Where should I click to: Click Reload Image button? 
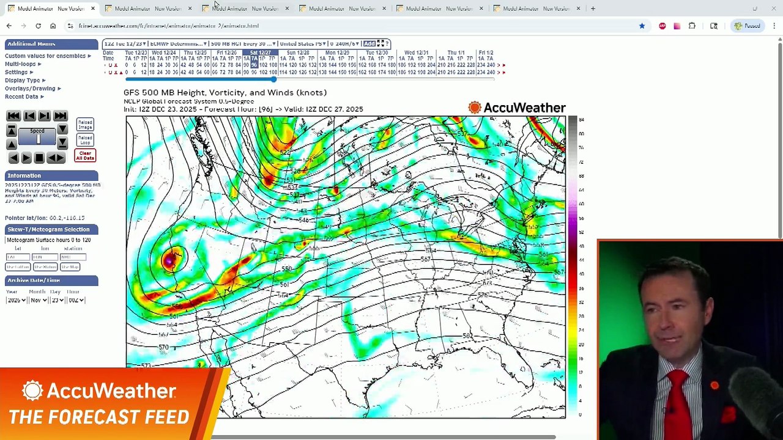[x=85, y=125]
